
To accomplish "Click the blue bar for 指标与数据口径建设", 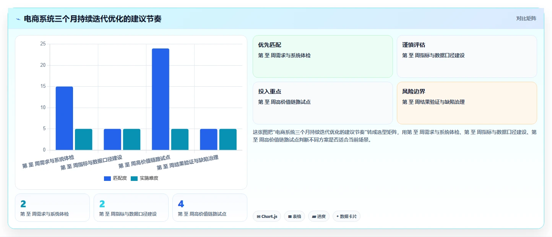I will click(x=112, y=139).
